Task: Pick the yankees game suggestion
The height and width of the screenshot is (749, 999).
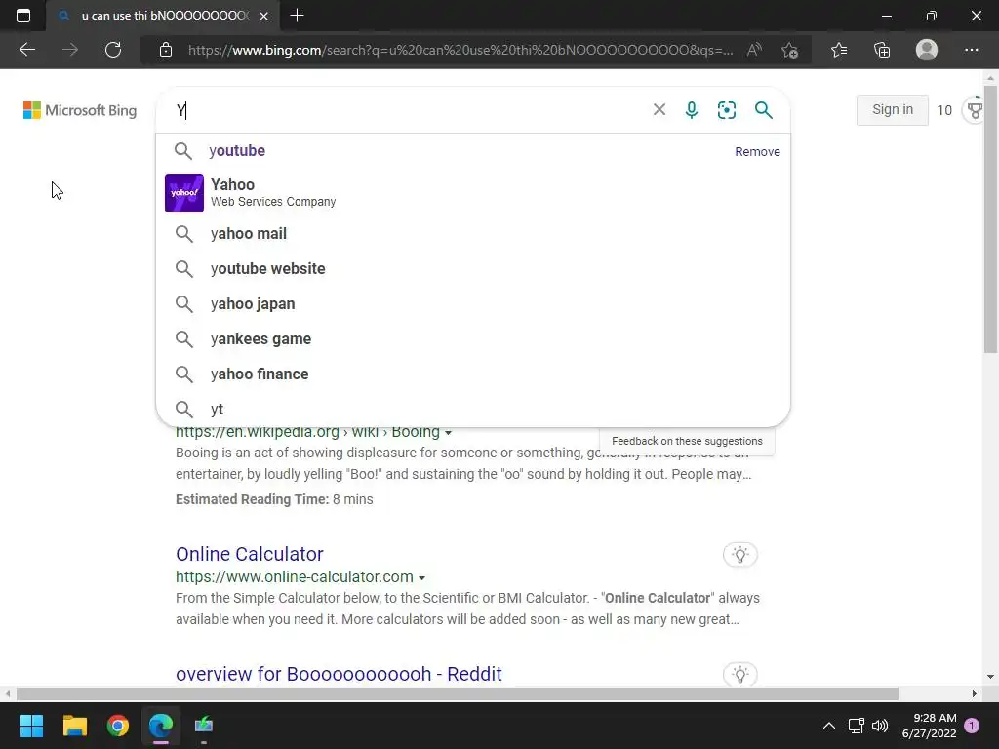Action: pos(473,338)
